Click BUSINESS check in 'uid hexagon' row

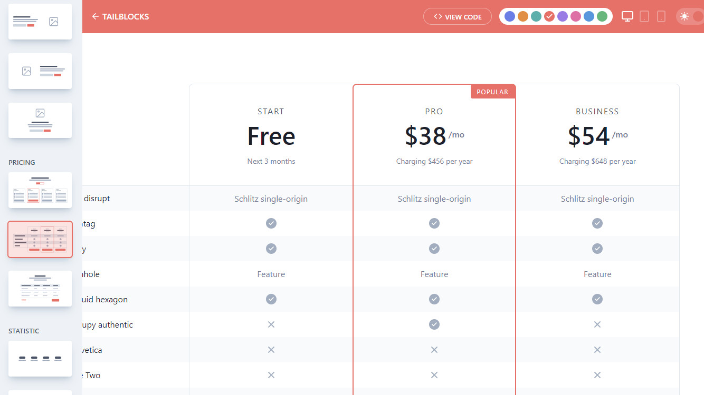click(597, 299)
